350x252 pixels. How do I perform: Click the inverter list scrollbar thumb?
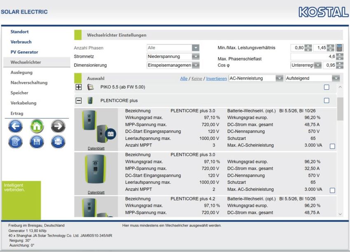340,109
